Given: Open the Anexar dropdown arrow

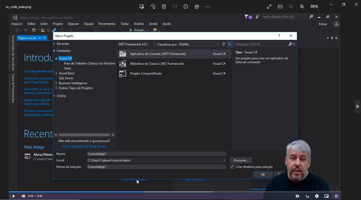Looking at the screenshot, I should coord(148,30).
